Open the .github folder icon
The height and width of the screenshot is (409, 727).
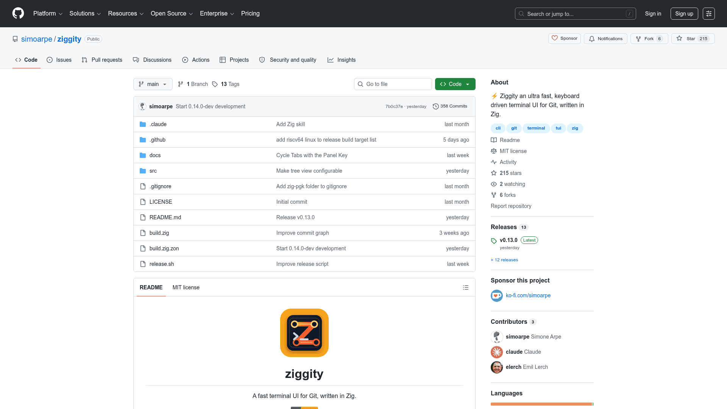pos(143,140)
